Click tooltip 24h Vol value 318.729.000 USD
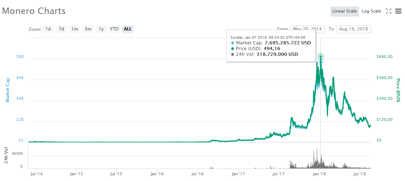 pyautogui.click(x=277, y=54)
